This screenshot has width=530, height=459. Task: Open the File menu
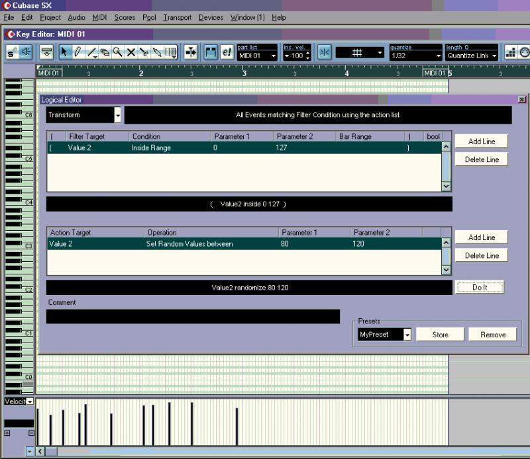9,18
